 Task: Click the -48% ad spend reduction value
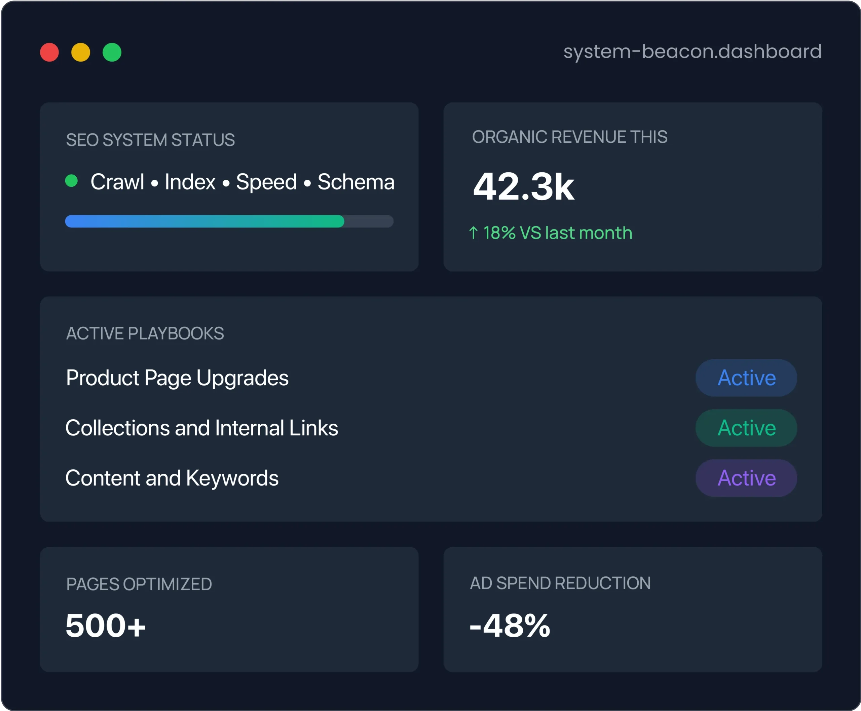pos(510,626)
